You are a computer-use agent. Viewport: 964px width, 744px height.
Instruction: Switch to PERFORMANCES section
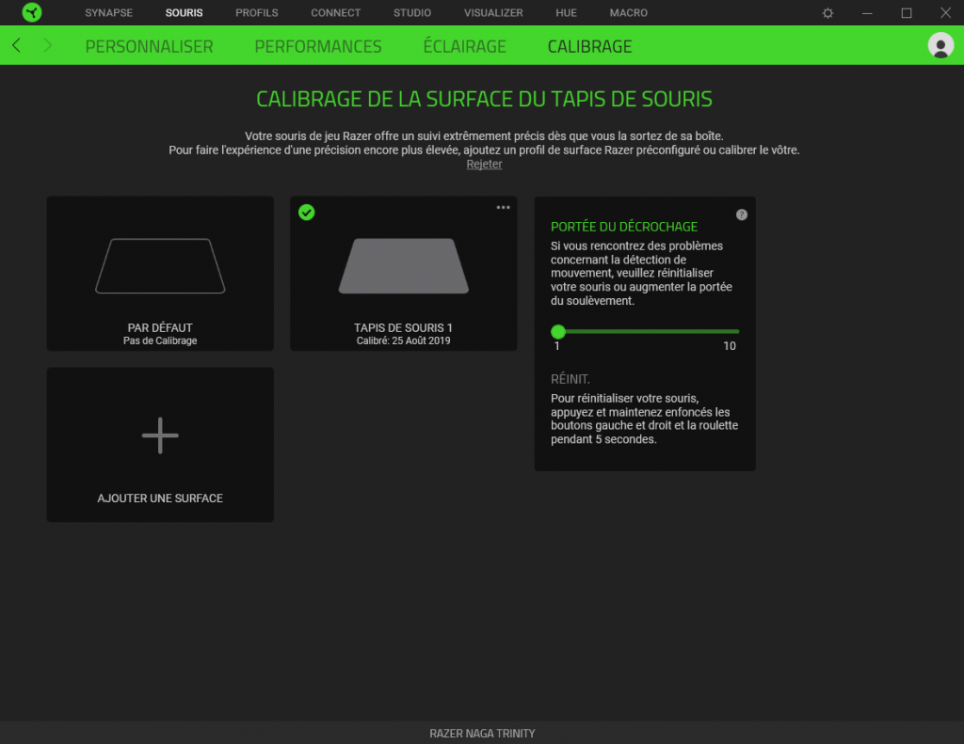point(318,46)
